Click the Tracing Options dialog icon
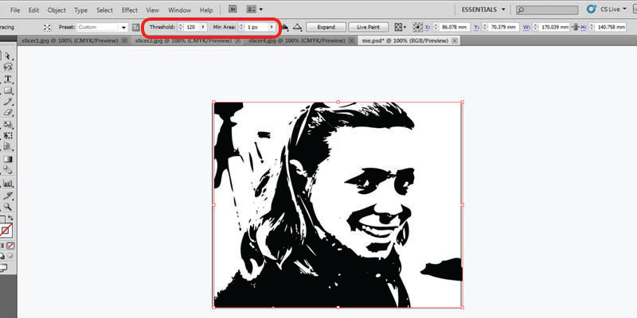This screenshot has width=637, height=318. pos(135,27)
